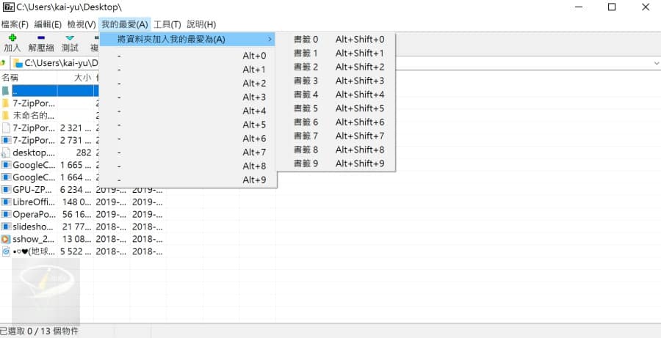The width and height of the screenshot is (661, 338).
Task: Select the empty favorite slot Alt+2
Action: (187, 84)
